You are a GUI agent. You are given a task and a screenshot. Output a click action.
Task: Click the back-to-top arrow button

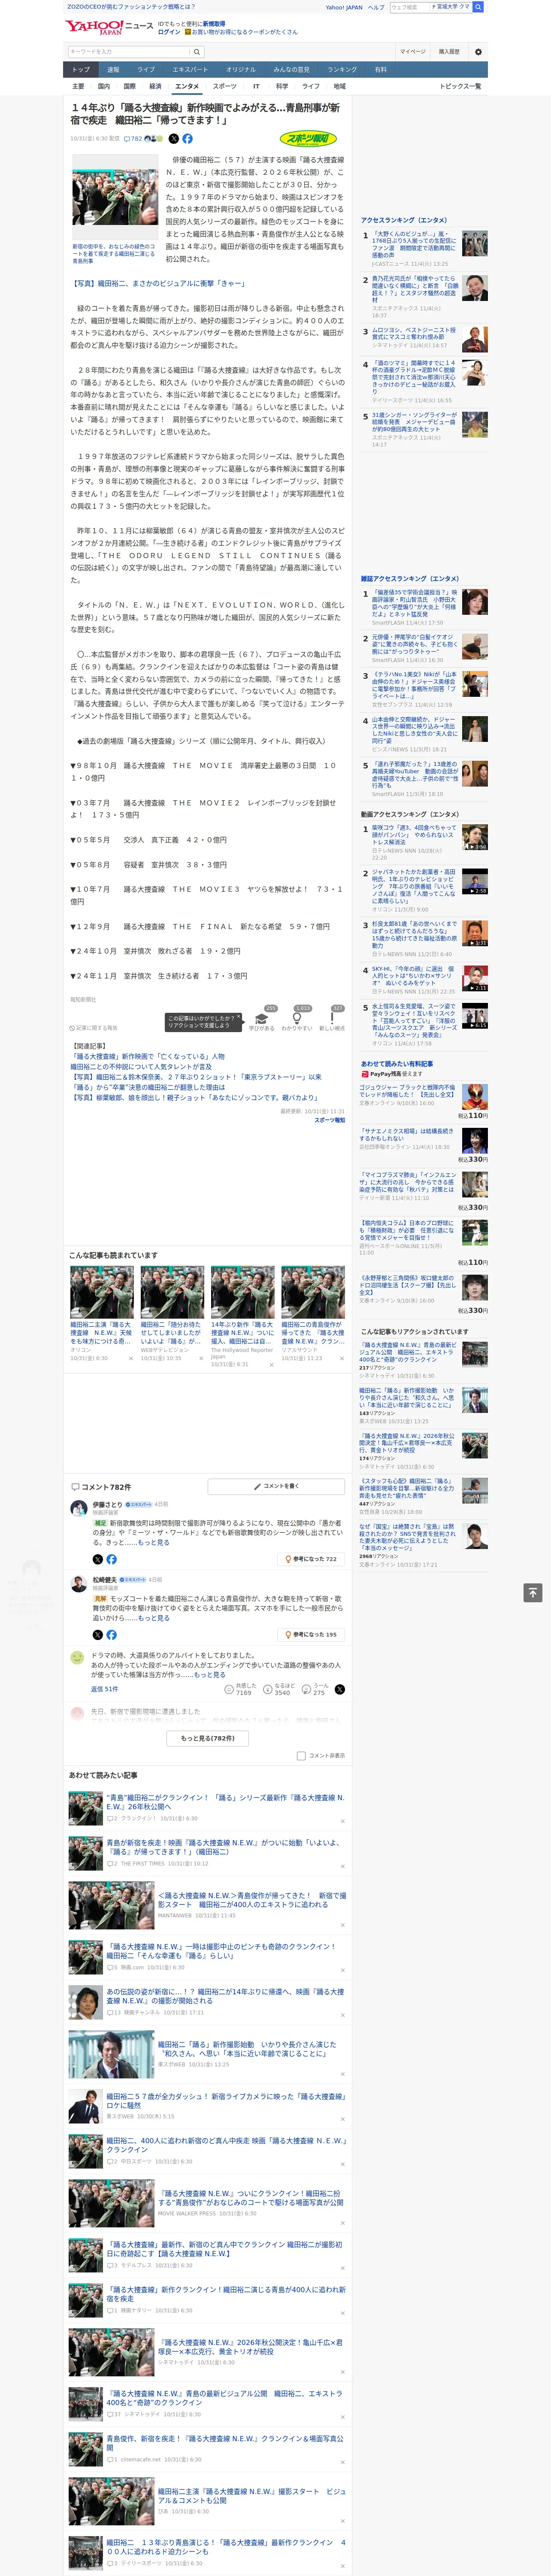[533, 1593]
